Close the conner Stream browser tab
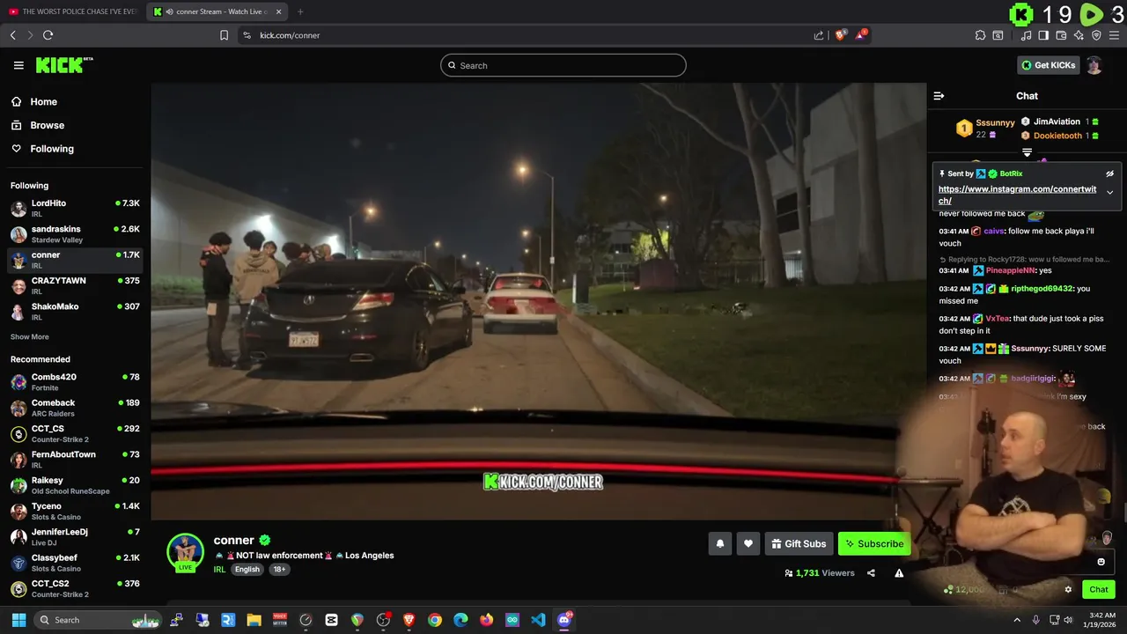The image size is (1127, 634). click(279, 11)
